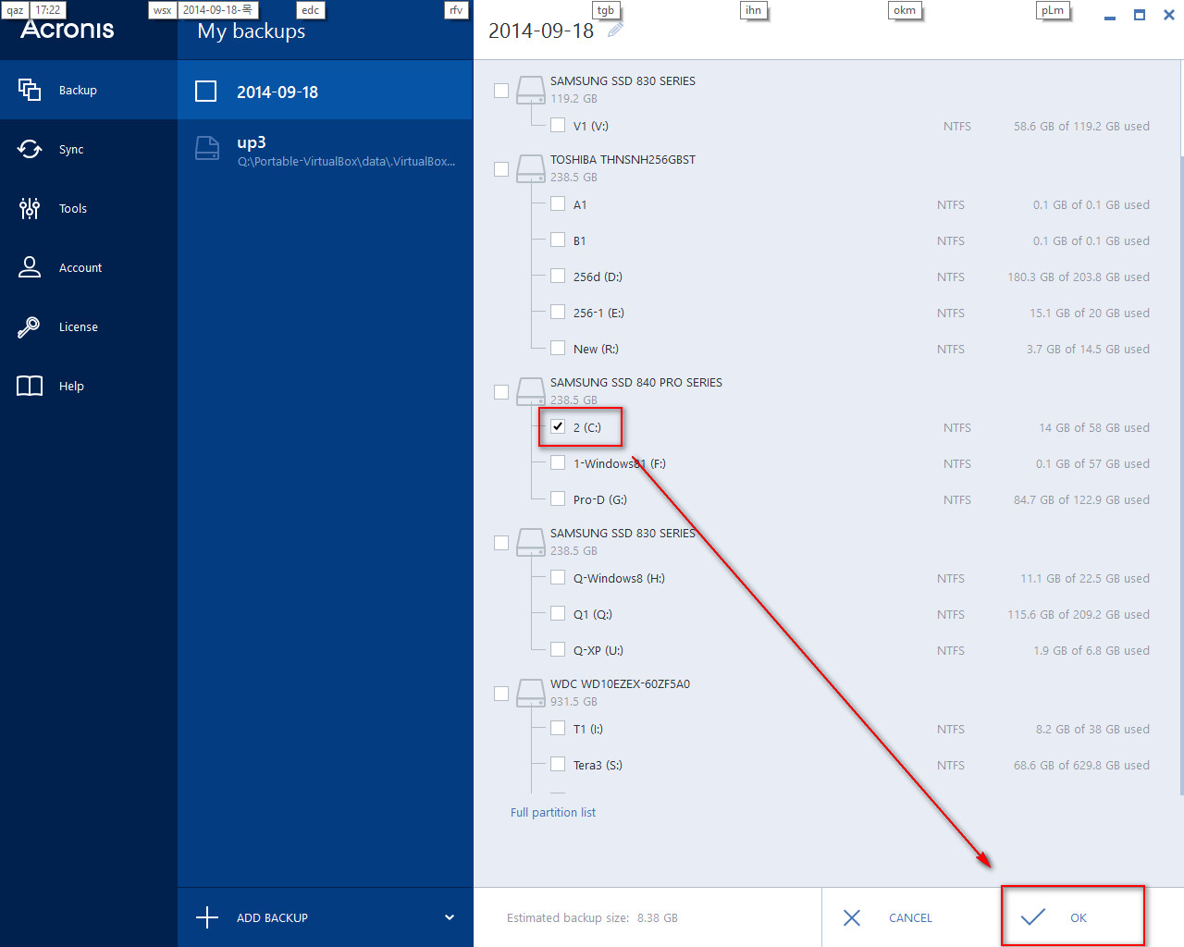Image resolution: width=1184 pixels, height=947 pixels.
Task: Check the 256d (D:) partition checkbox
Action: [x=558, y=276]
